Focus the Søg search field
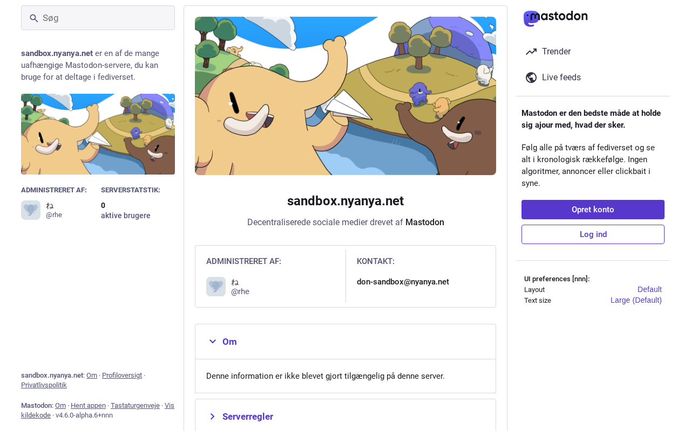 (x=98, y=18)
